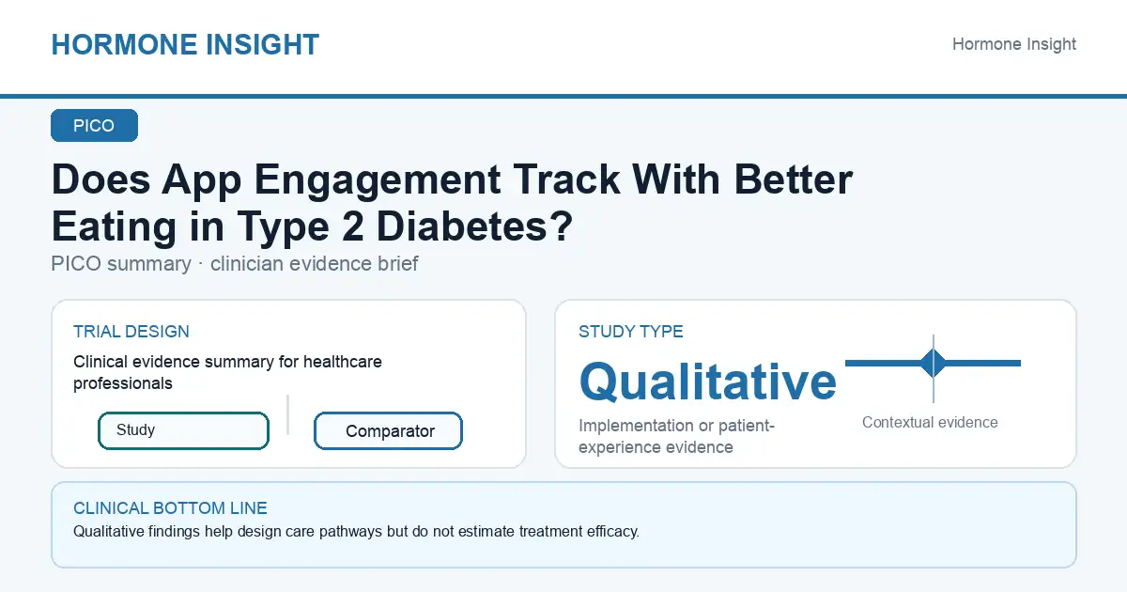
Task: Select the TRIAL DESIGN card heading
Action: point(131,332)
